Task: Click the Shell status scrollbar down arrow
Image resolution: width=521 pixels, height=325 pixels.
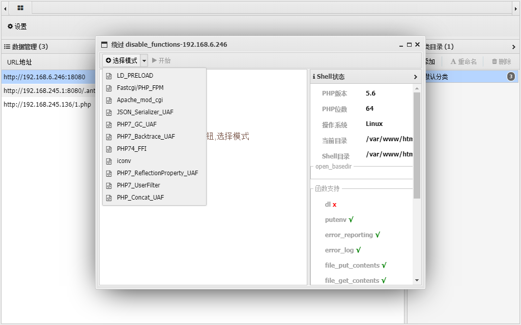Action: (x=417, y=280)
